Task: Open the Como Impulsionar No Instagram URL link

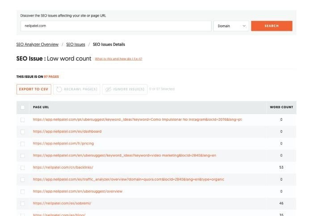Action: point(137,119)
